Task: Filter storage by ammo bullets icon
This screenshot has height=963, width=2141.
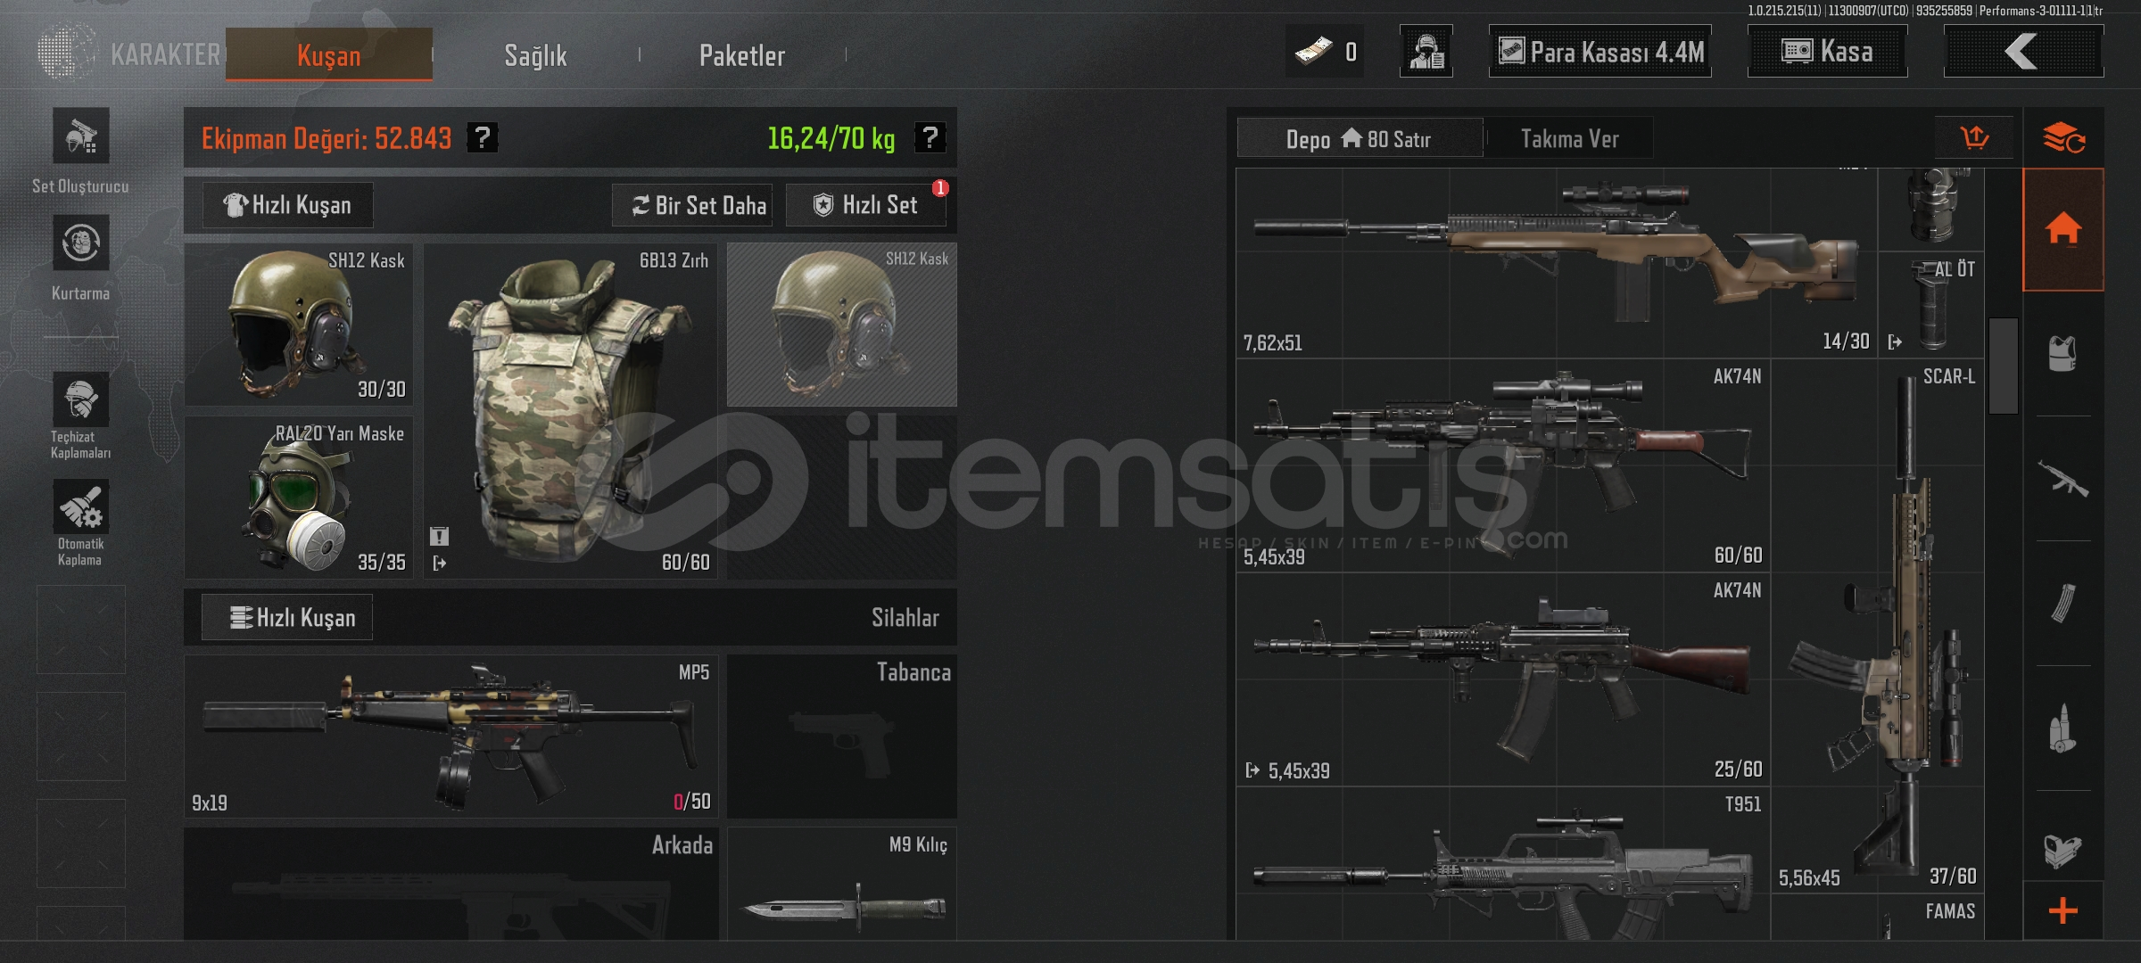Action: click(2062, 728)
